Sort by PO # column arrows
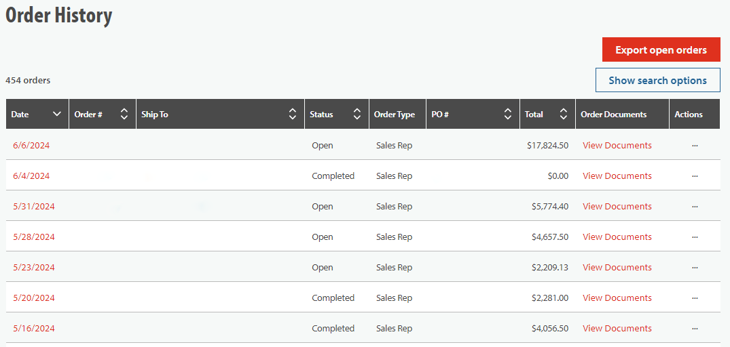Screen dimensions: 730x347 tap(507, 115)
